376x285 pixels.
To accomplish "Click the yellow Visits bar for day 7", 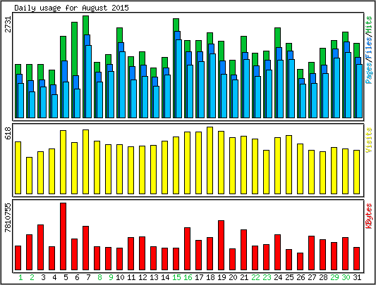I will (86, 162).
